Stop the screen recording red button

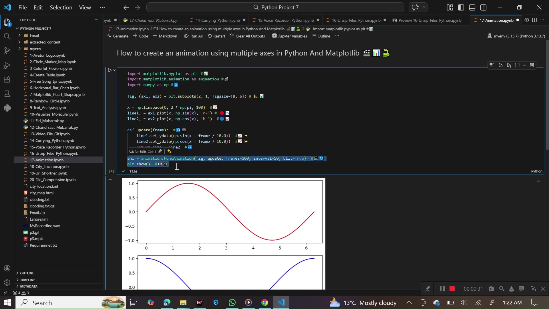pyautogui.click(x=452, y=289)
